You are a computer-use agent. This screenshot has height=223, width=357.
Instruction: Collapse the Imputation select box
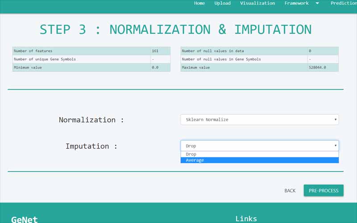[259, 146]
